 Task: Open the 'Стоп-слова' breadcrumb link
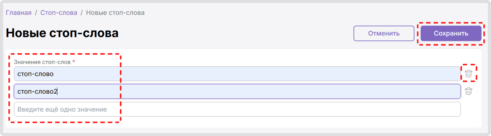59,13
